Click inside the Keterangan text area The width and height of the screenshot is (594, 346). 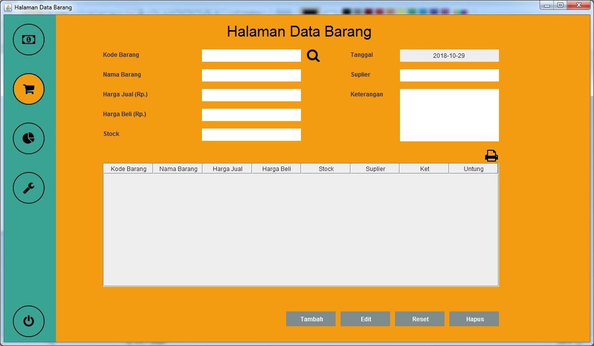(x=449, y=115)
